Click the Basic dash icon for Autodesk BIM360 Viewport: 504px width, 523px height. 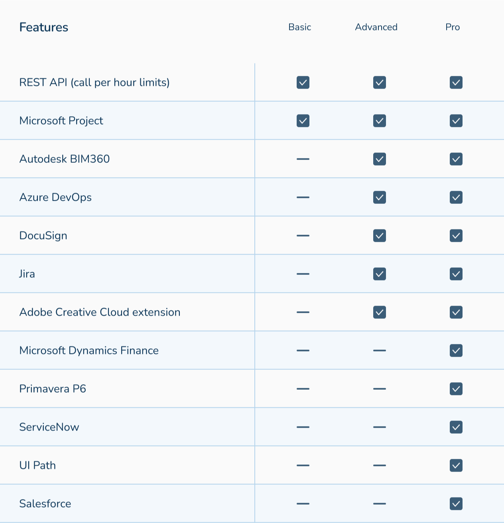[x=303, y=159]
